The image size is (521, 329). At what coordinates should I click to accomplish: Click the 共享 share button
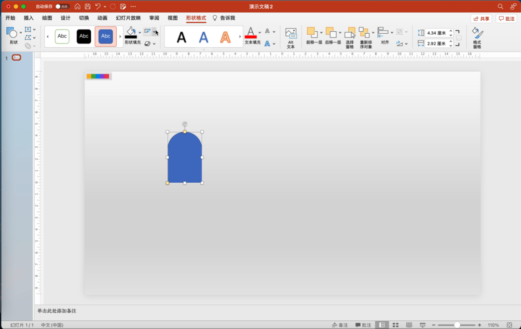tap(481, 19)
